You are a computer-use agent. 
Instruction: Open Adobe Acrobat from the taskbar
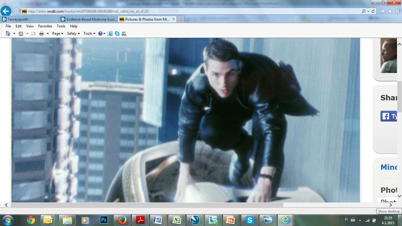click(140, 220)
